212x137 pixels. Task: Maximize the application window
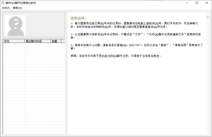point(197,3)
